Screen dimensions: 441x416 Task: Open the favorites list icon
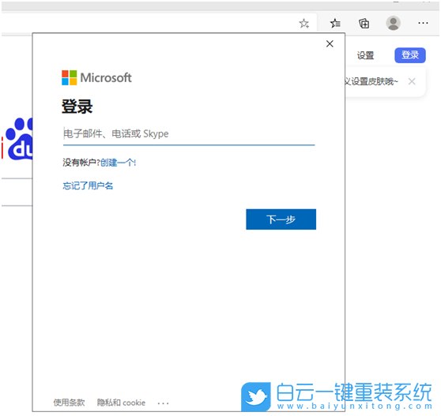pyautogui.click(x=335, y=24)
